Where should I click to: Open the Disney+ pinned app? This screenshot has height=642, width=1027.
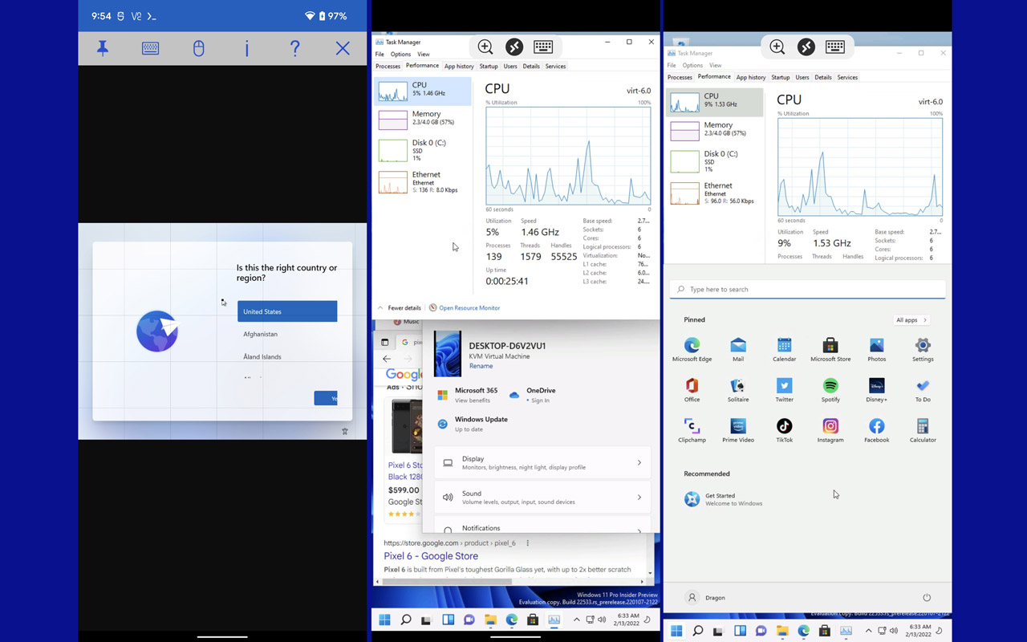click(x=876, y=390)
